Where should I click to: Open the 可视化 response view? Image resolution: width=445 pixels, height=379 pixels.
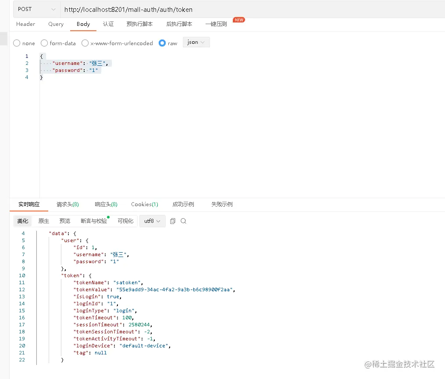tap(125, 221)
